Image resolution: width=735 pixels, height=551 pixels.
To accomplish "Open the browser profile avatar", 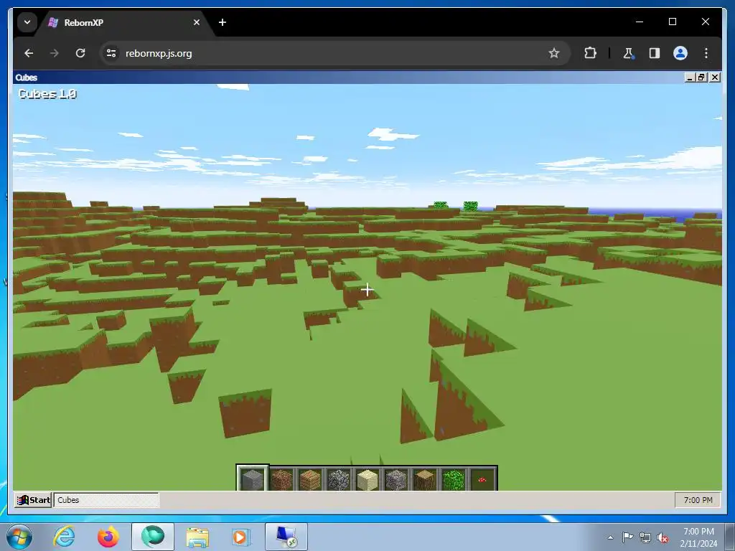I will point(680,53).
